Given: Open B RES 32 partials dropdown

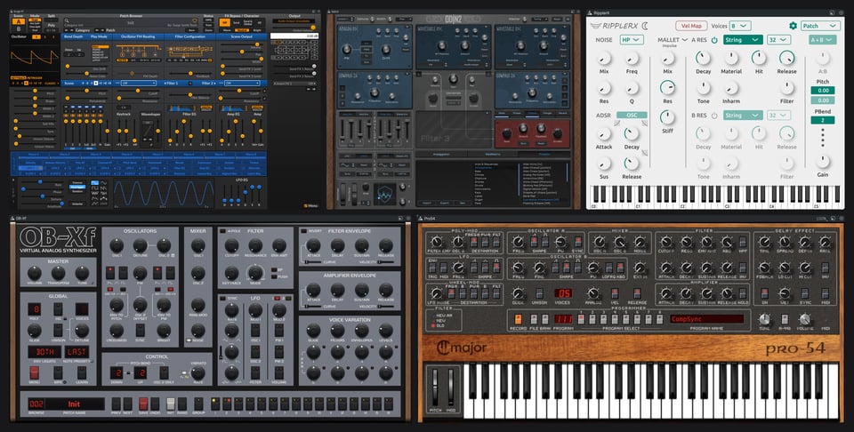Looking at the screenshot, I should tap(779, 116).
